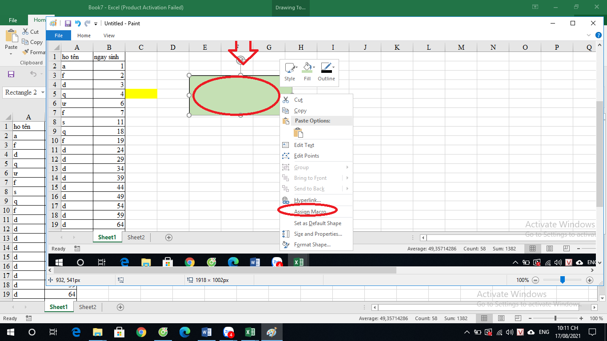The height and width of the screenshot is (341, 607).
Task: Select the column A header in the Excel window behind Paint
Action: click(x=28, y=117)
